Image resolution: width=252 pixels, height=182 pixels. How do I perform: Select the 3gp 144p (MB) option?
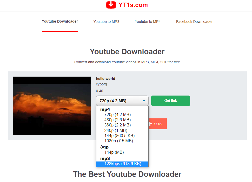point(122,152)
